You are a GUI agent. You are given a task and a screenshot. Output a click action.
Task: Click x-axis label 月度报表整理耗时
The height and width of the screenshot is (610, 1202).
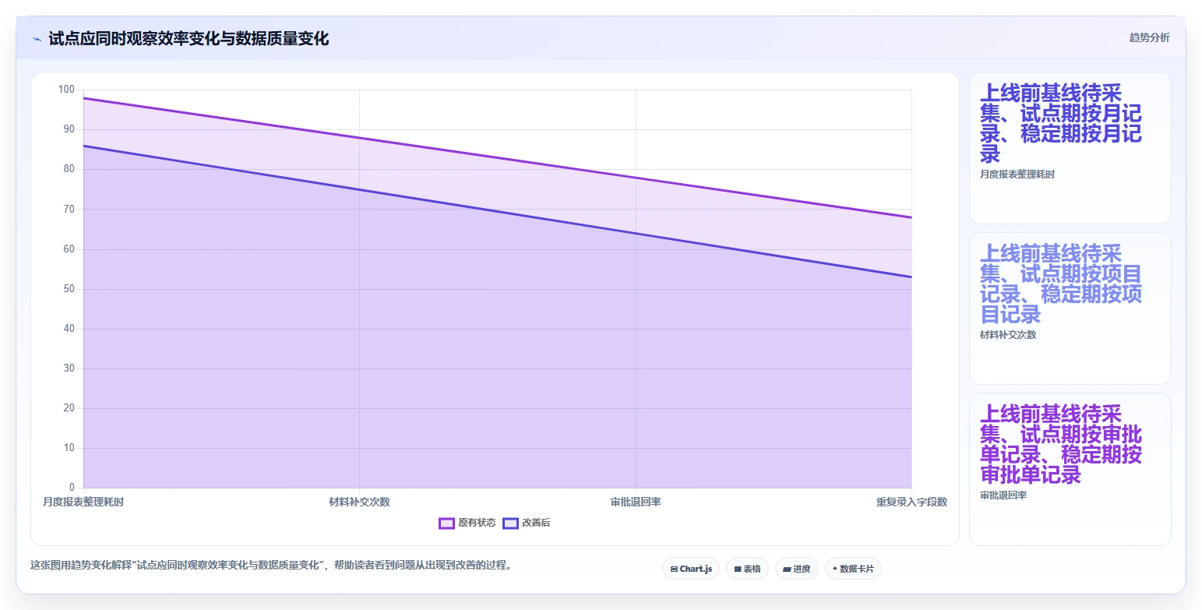click(x=83, y=502)
